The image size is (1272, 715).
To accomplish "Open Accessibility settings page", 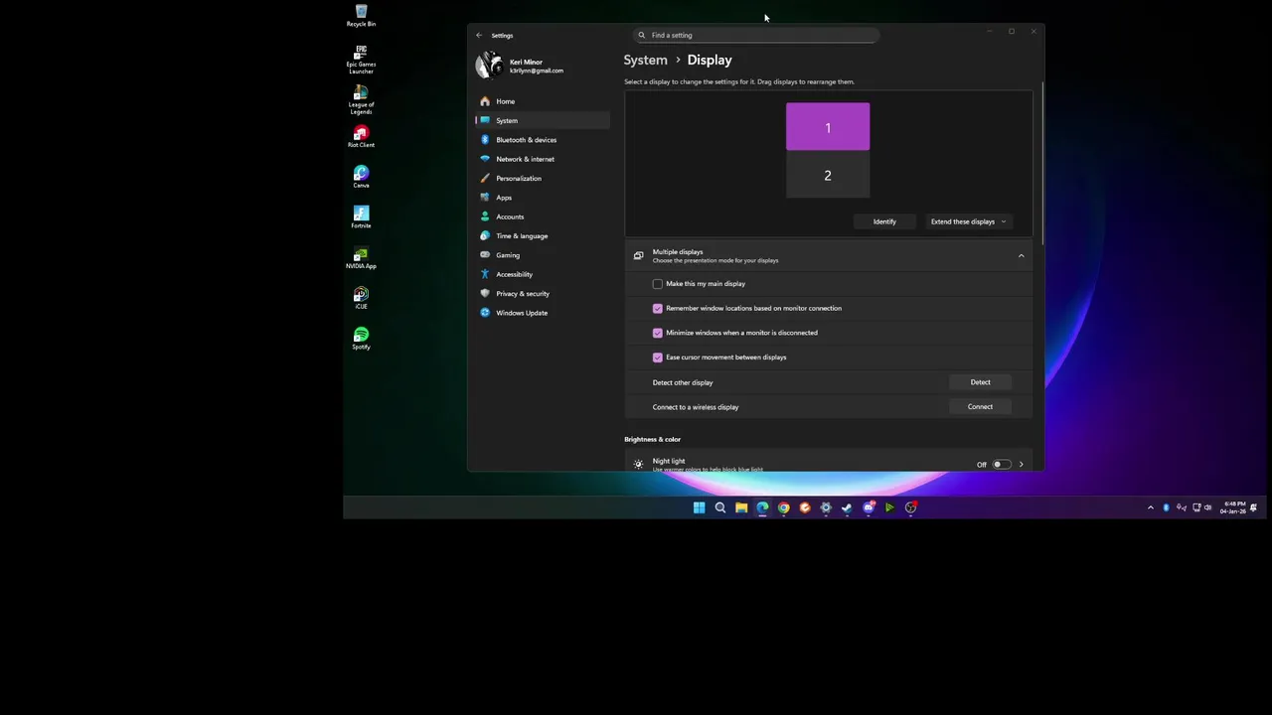I will (543, 274).
